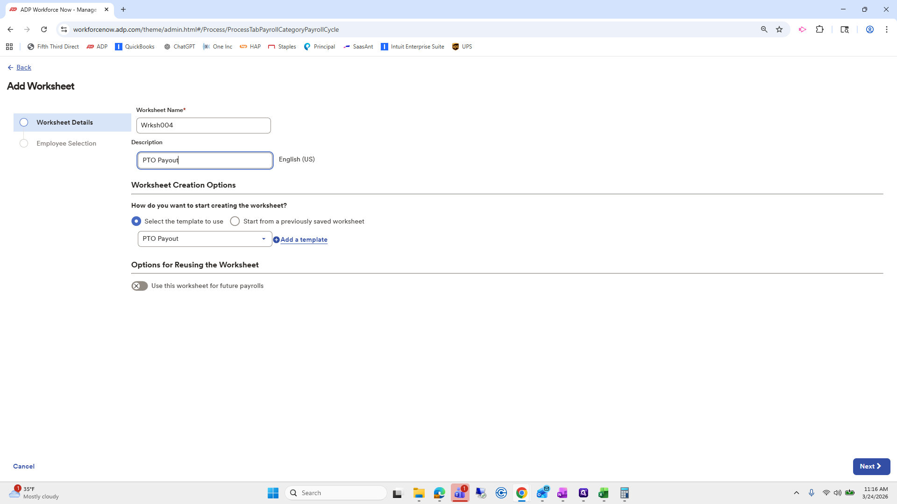Open the Intuit Enterprise Suite bookmark
The height and width of the screenshot is (504, 897).
coord(412,46)
